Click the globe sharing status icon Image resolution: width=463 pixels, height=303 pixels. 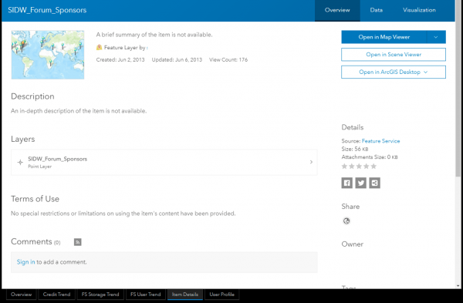pos(346,221)
